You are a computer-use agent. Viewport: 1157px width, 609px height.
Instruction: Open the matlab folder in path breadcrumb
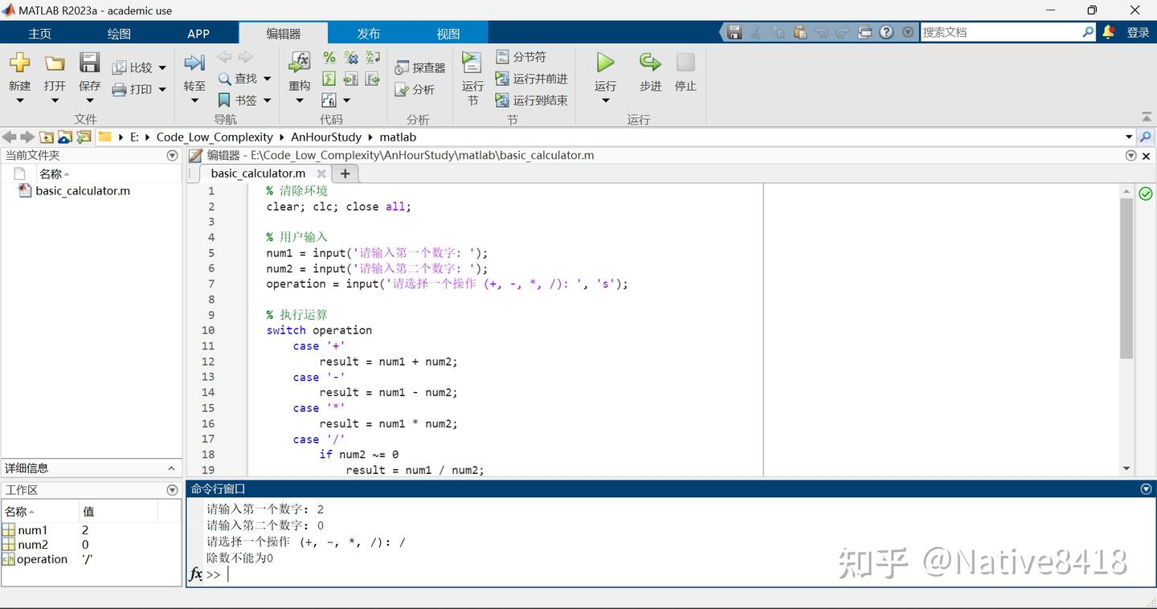pyautogui.click(x=398, y=137)
